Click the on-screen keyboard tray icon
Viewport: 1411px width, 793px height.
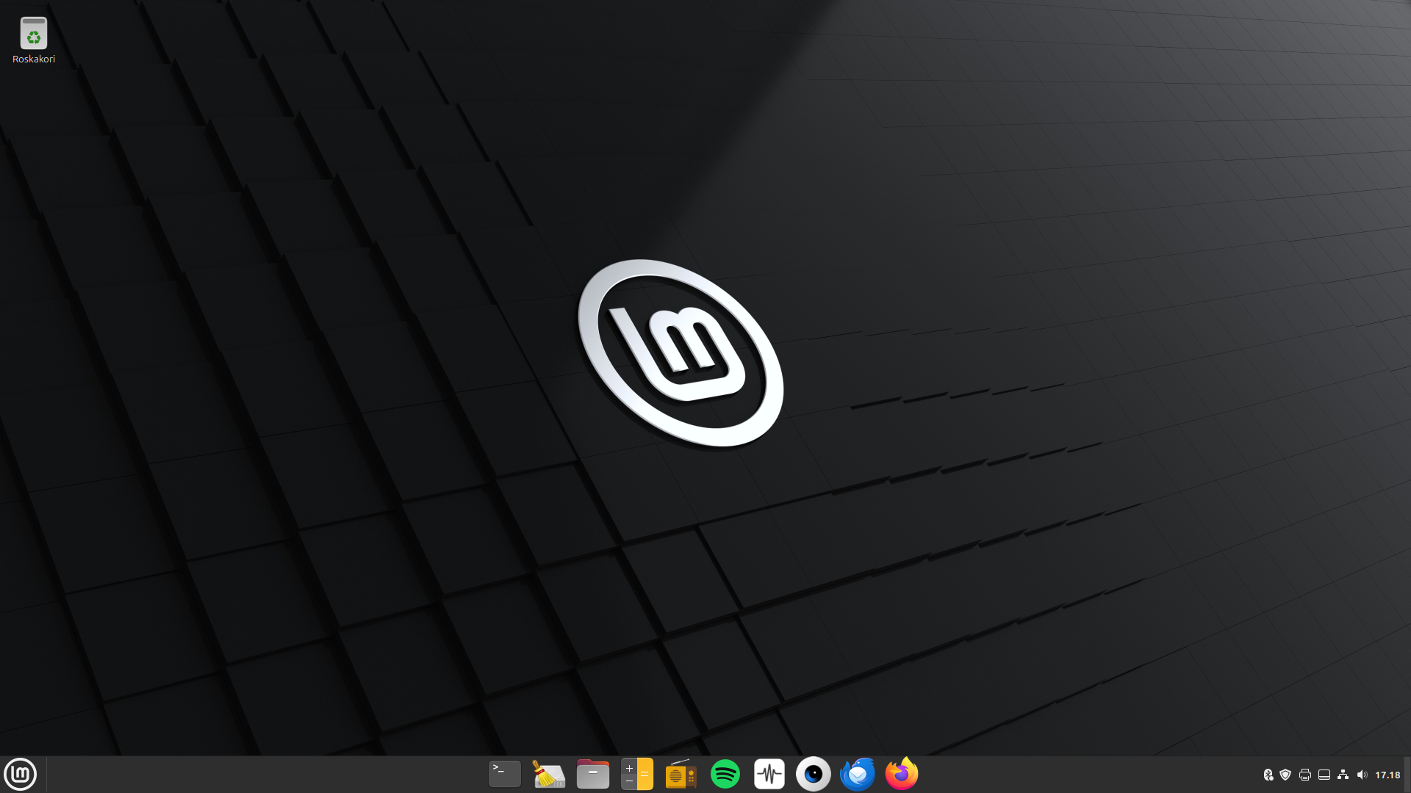pyautogui.click(x=1324, y=775)
